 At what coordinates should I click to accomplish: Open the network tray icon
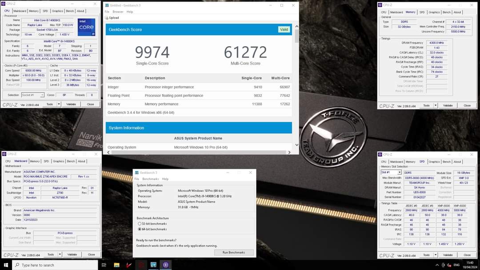click(443, 265)
